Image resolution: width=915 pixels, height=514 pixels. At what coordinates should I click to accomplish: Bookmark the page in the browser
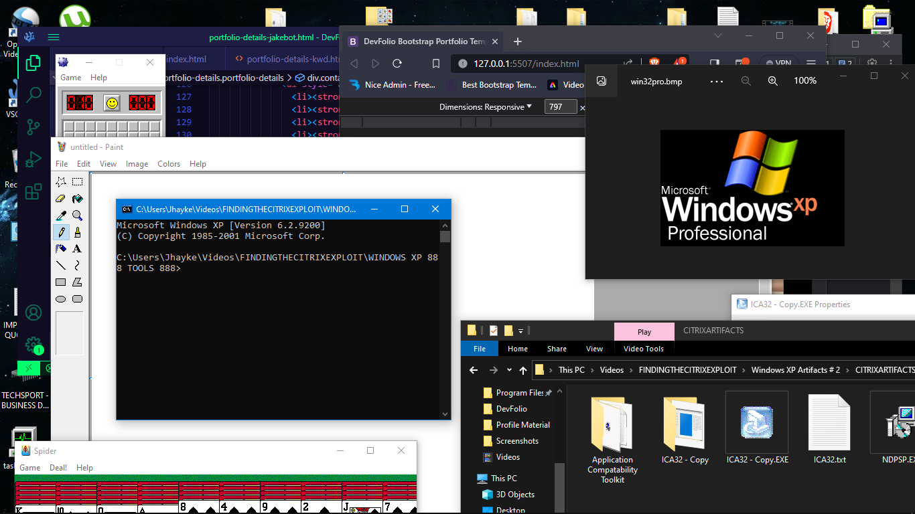click(x=436, y=64)
